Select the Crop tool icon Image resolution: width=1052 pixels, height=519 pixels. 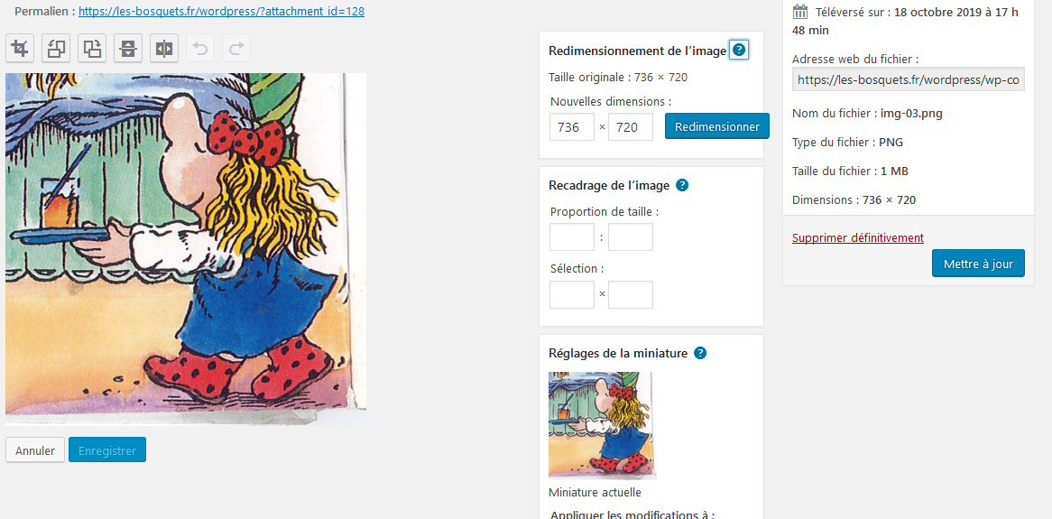point(20,49)
